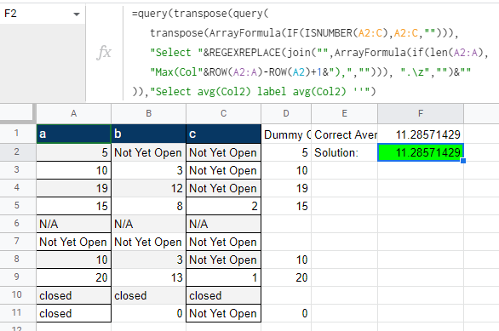This screenshot has height=331, width=499.
Task: Click cell B9 containing 13
Action: point(149,277)
